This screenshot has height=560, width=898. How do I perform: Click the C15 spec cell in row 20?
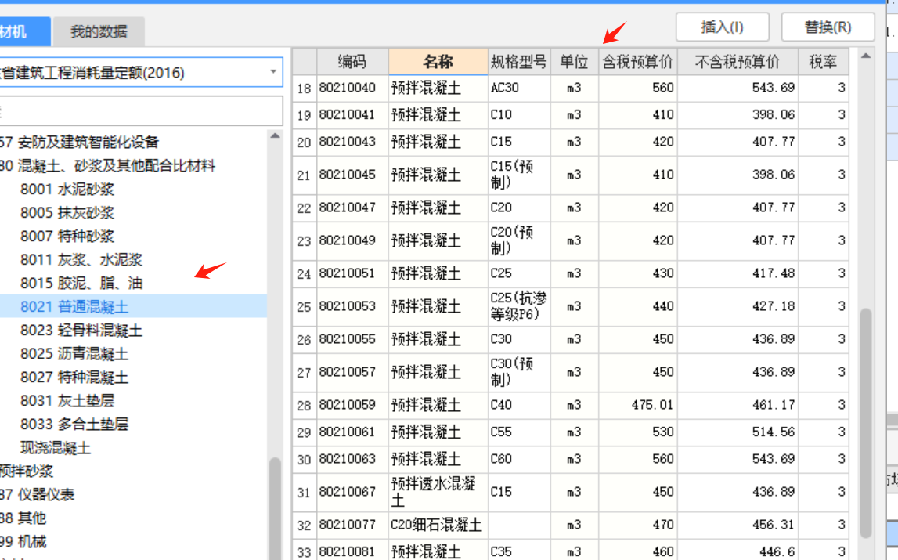(519, 142)
